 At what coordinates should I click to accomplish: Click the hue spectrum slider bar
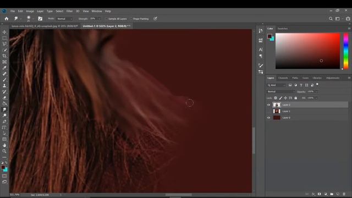click(346, 51)
